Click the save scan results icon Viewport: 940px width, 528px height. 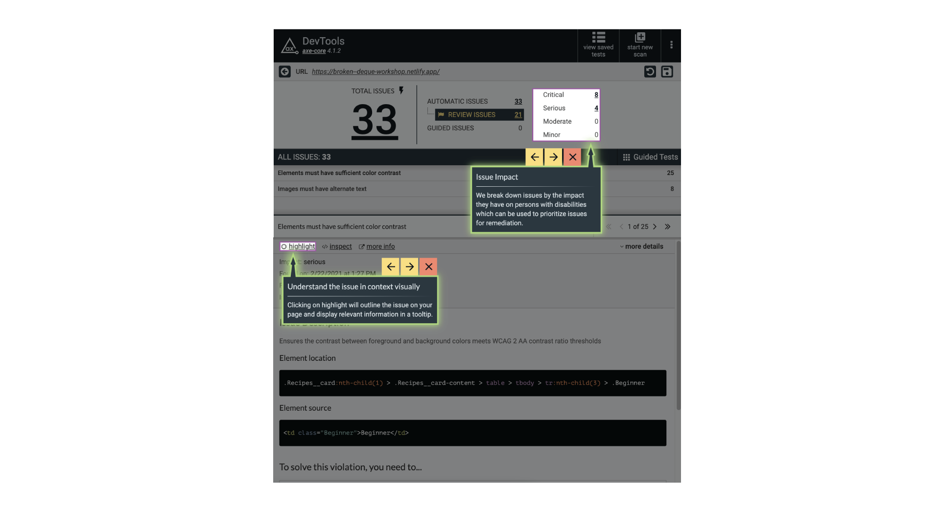click(x=667, y=71)
